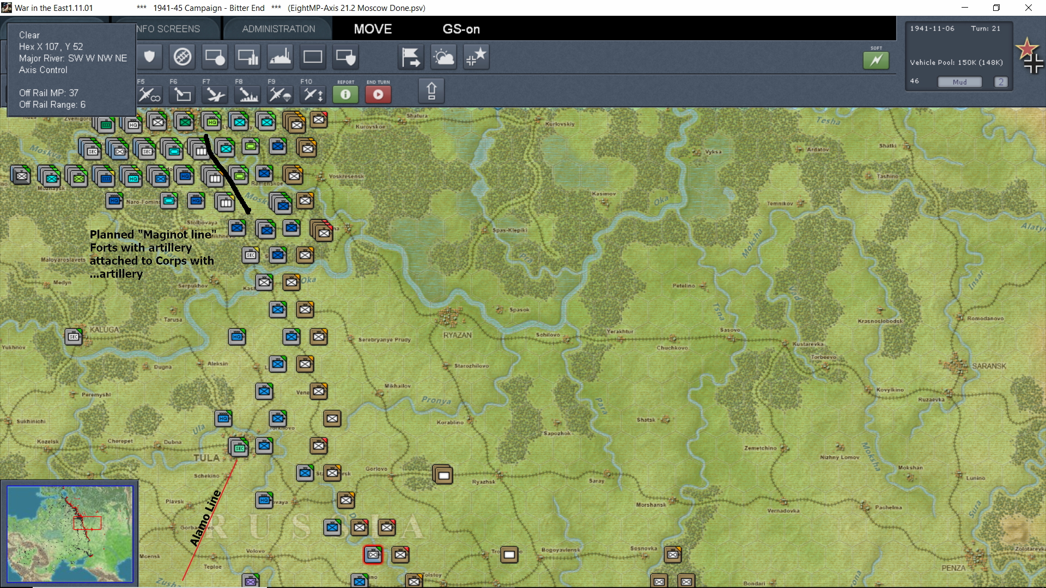
Task: Click the Turn: 21 readout
Action: pos(986,28)
